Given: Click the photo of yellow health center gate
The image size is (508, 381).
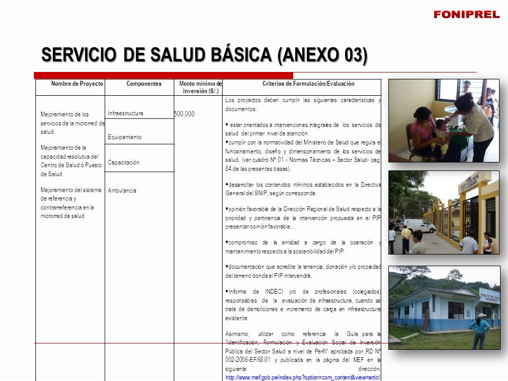Looking at the screenshot, I should tap(444, 213).
